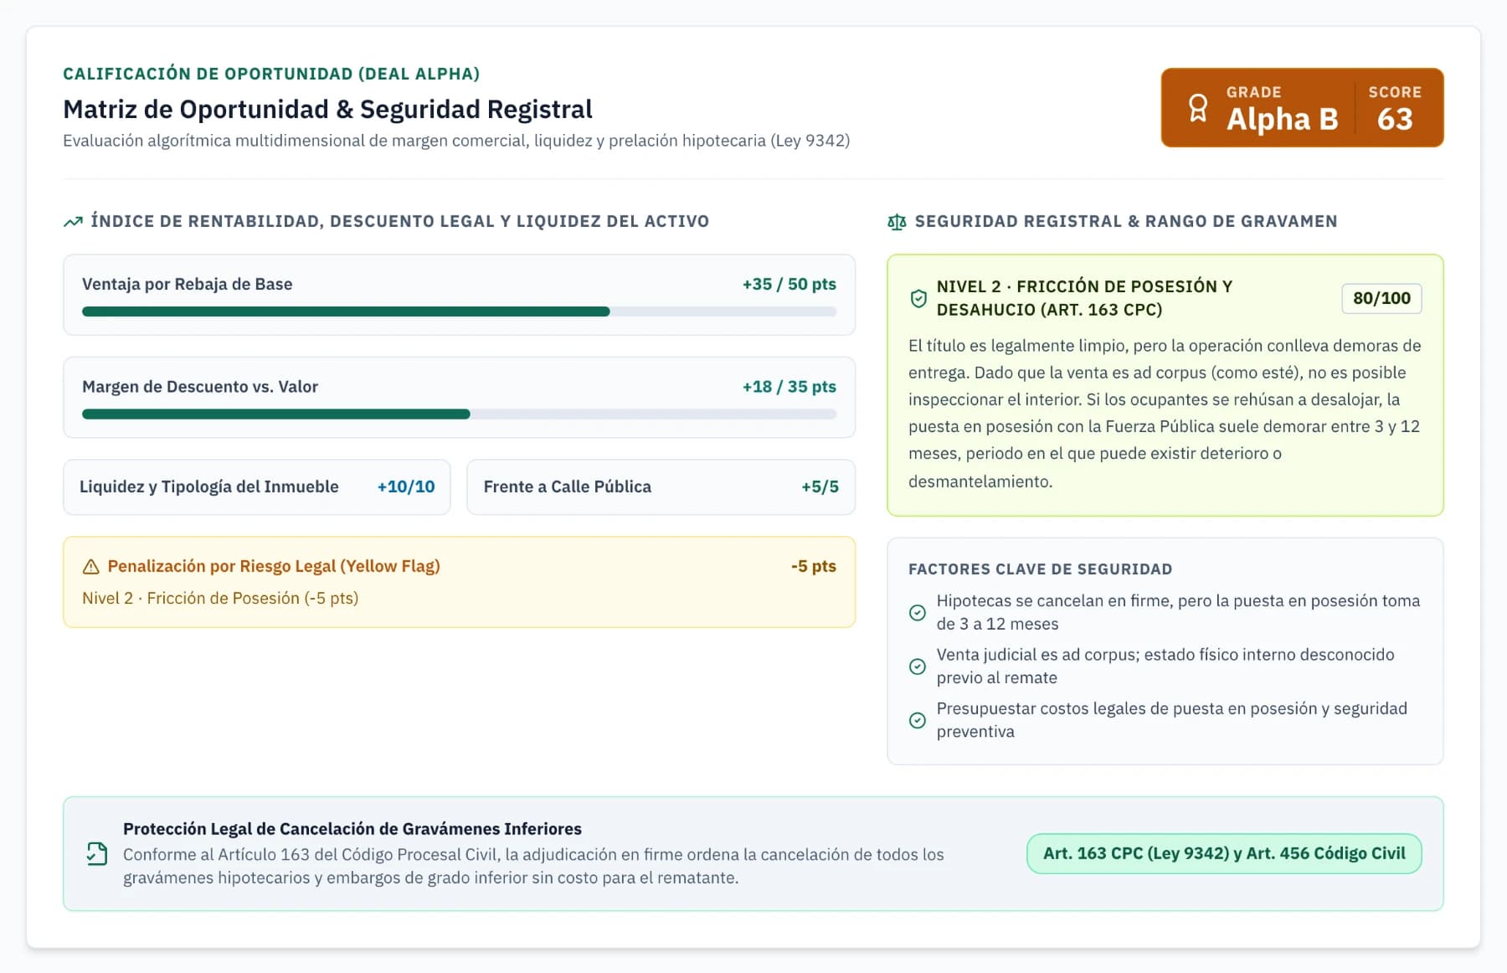Click the +10/10 value
1507x973 pixels.
pyautogui.click(x=406, y=486)
